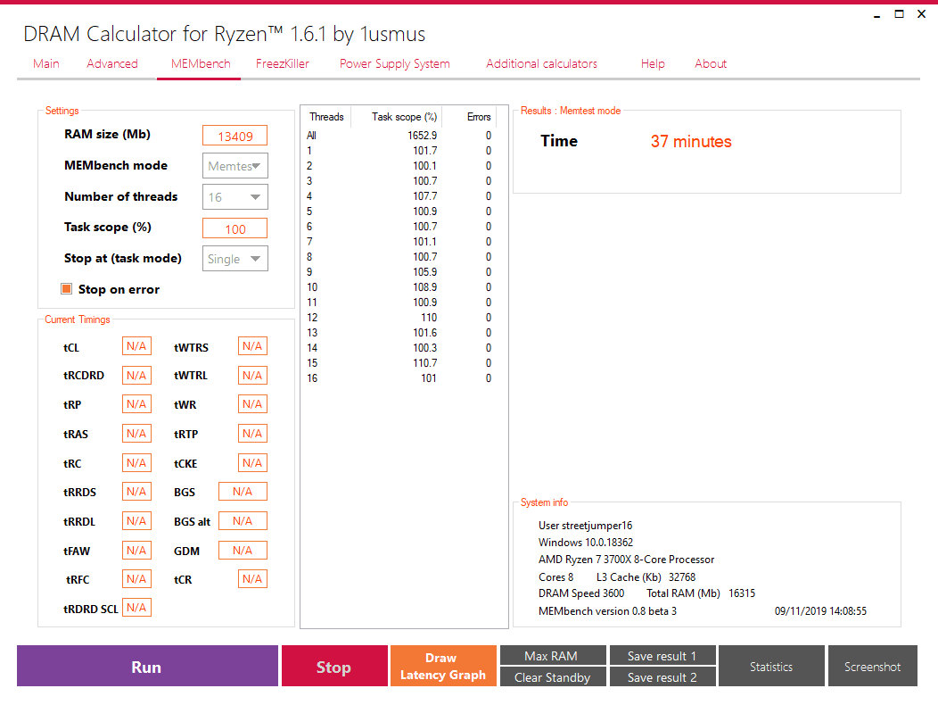Click the tRC timing value box

point(136,463)
